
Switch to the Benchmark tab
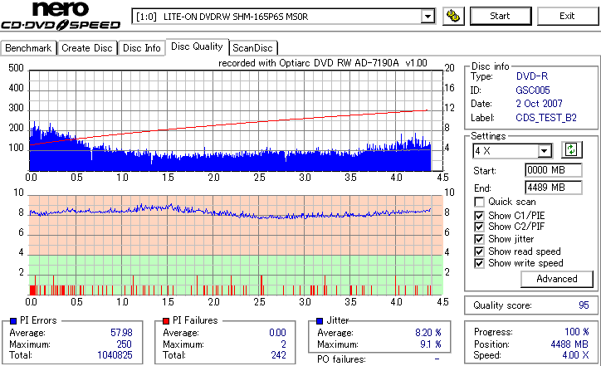click(x=28, y=48)
